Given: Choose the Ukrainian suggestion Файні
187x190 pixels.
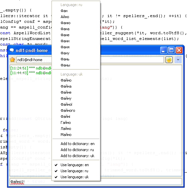Looking at the screenshot, I should [76, 116].
